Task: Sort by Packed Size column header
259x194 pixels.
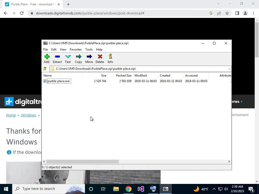Action: pyautogui.click(x=120, y=76)
